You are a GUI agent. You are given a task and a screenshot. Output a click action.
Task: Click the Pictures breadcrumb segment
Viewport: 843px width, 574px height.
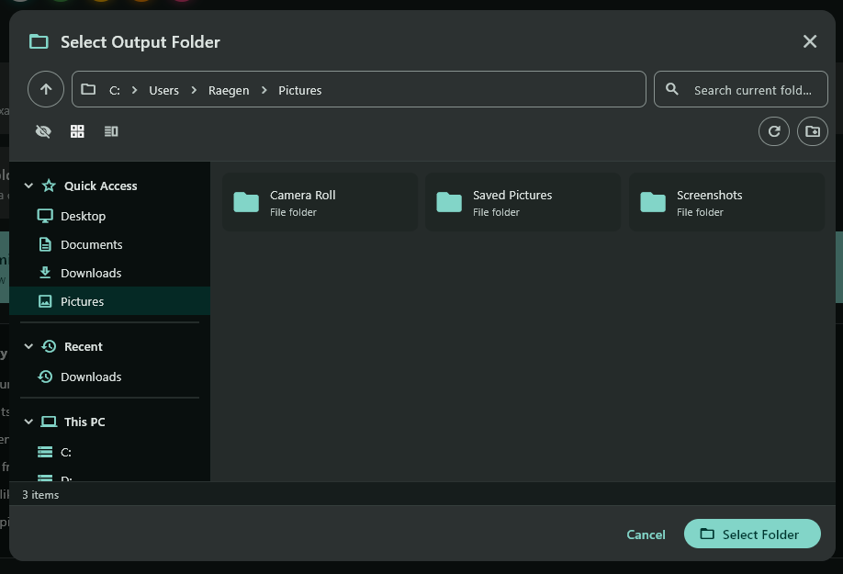pos(300,90)
